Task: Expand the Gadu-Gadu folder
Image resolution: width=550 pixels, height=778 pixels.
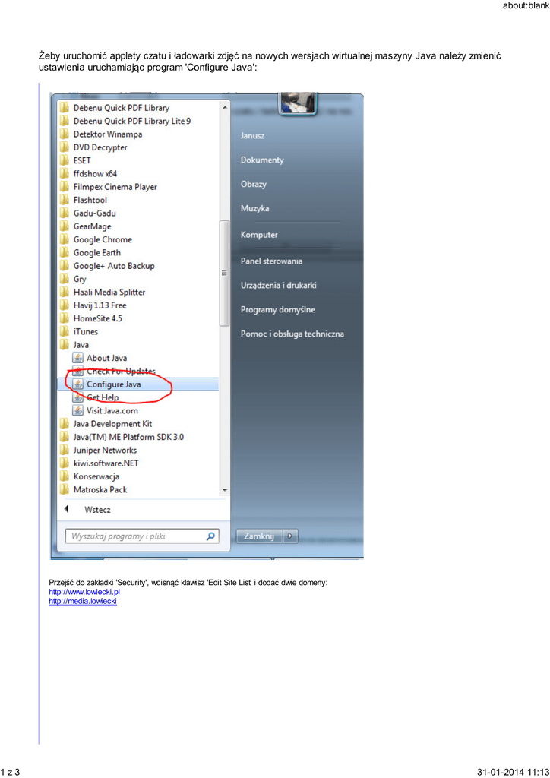Action: (x=94, y=213)
